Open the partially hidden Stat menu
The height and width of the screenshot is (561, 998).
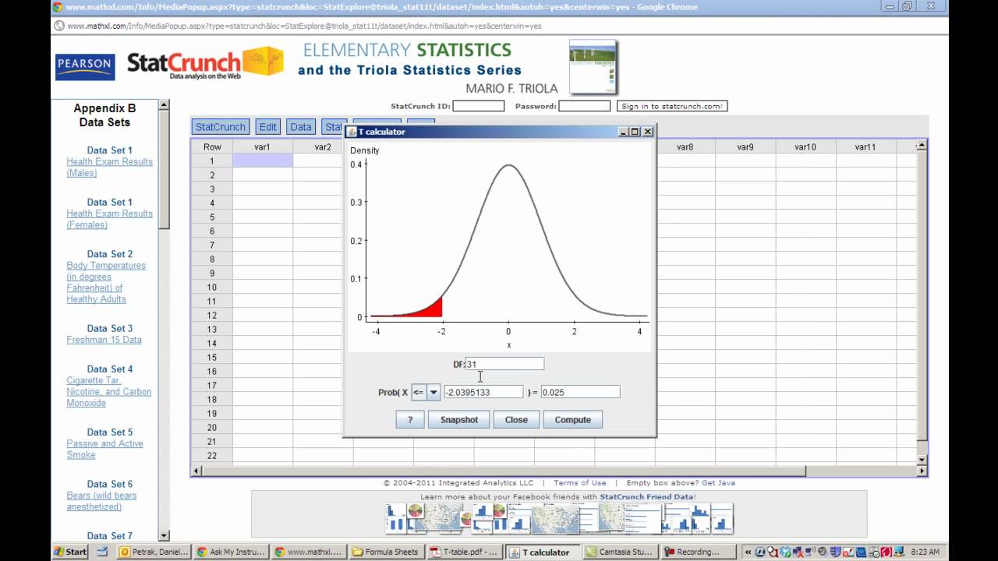point(333,127)
